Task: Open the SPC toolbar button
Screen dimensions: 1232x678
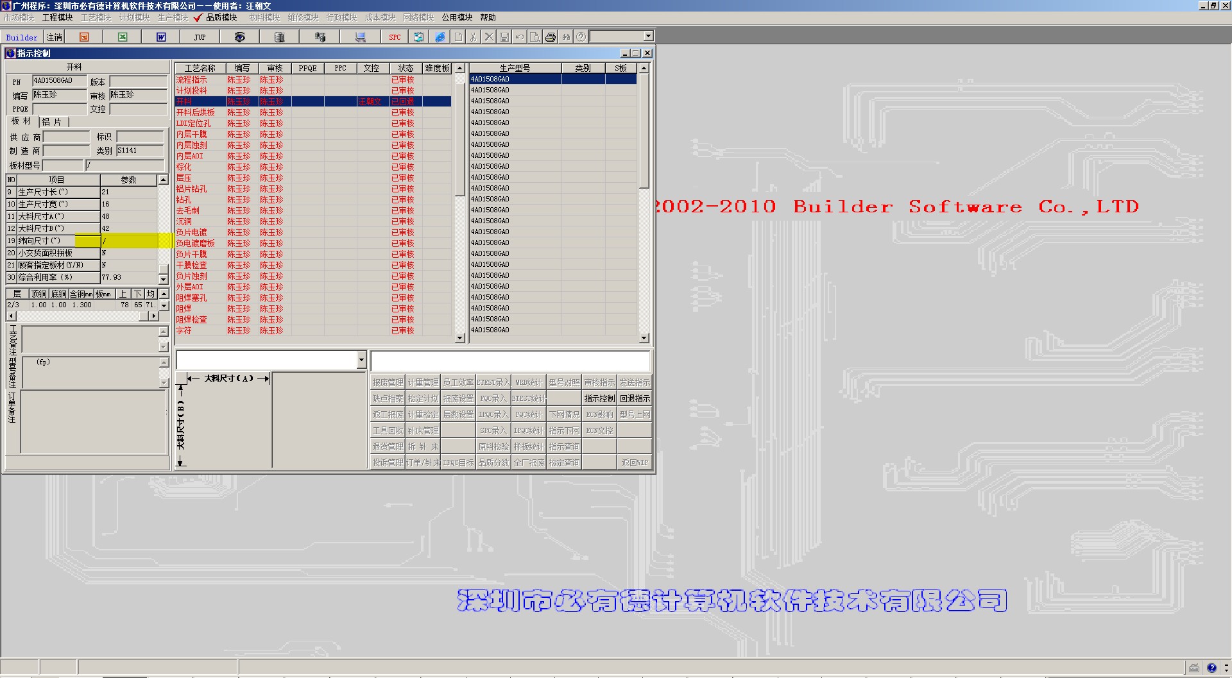Action: 395,37
